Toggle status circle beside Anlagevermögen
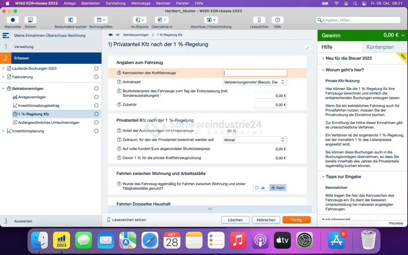The width and height of the screenshot is (408, 255). [x=96, y=97]
